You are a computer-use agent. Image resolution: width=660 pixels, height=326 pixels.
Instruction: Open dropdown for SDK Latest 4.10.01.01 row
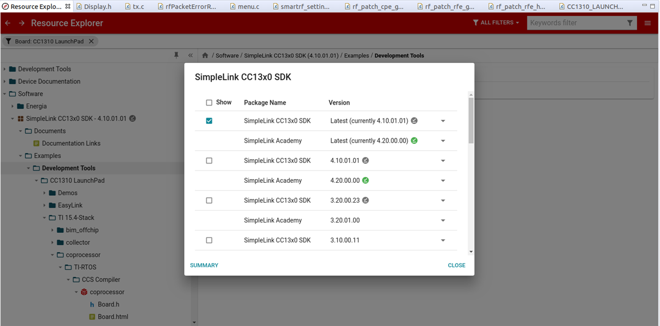[443, 121]
